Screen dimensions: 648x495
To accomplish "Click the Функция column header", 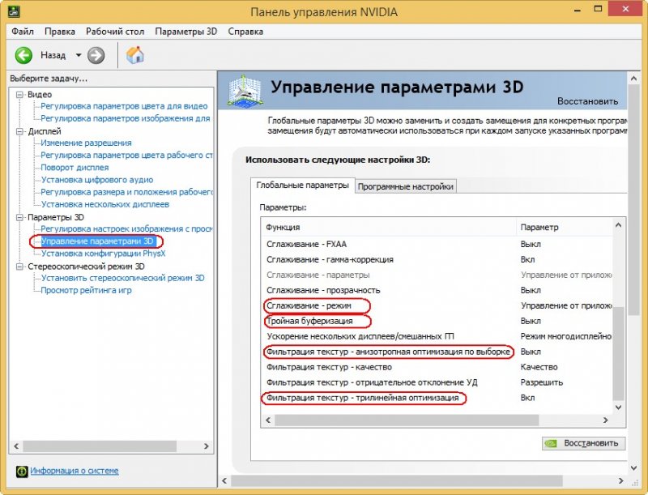I will pos(389,228).
